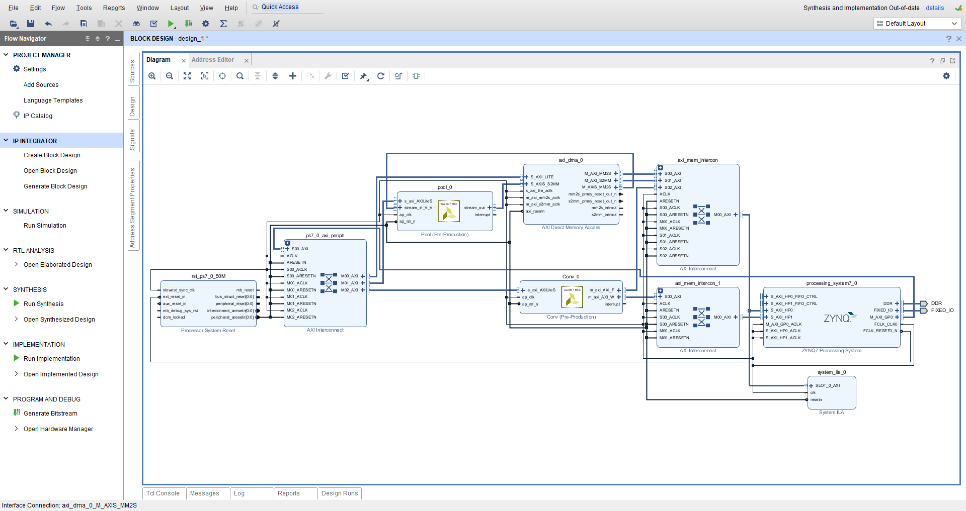Expand Open Implemented Design entry
This screenshot has height=511, width=966.
pyautogui.click(x=16, y=374)
